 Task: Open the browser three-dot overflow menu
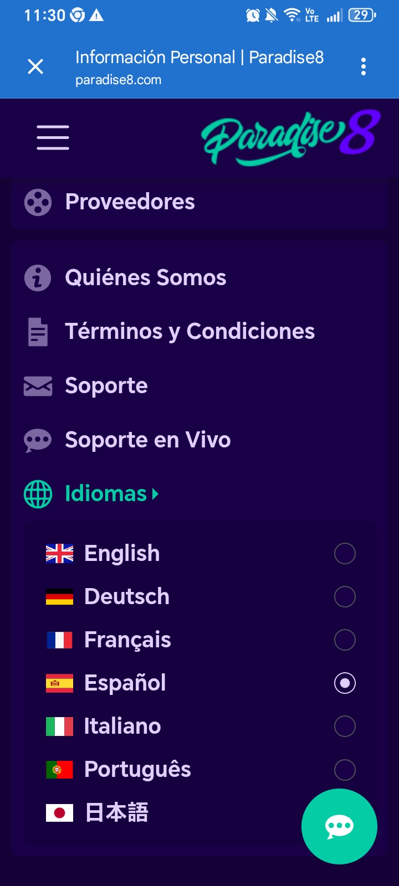click(364, 66)
